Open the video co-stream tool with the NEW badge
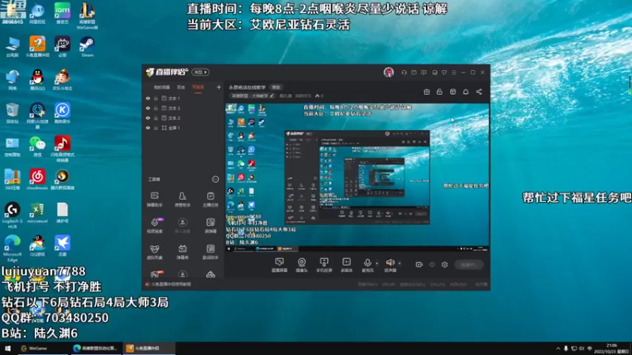The image size is (632, 355). pos(154,226)
